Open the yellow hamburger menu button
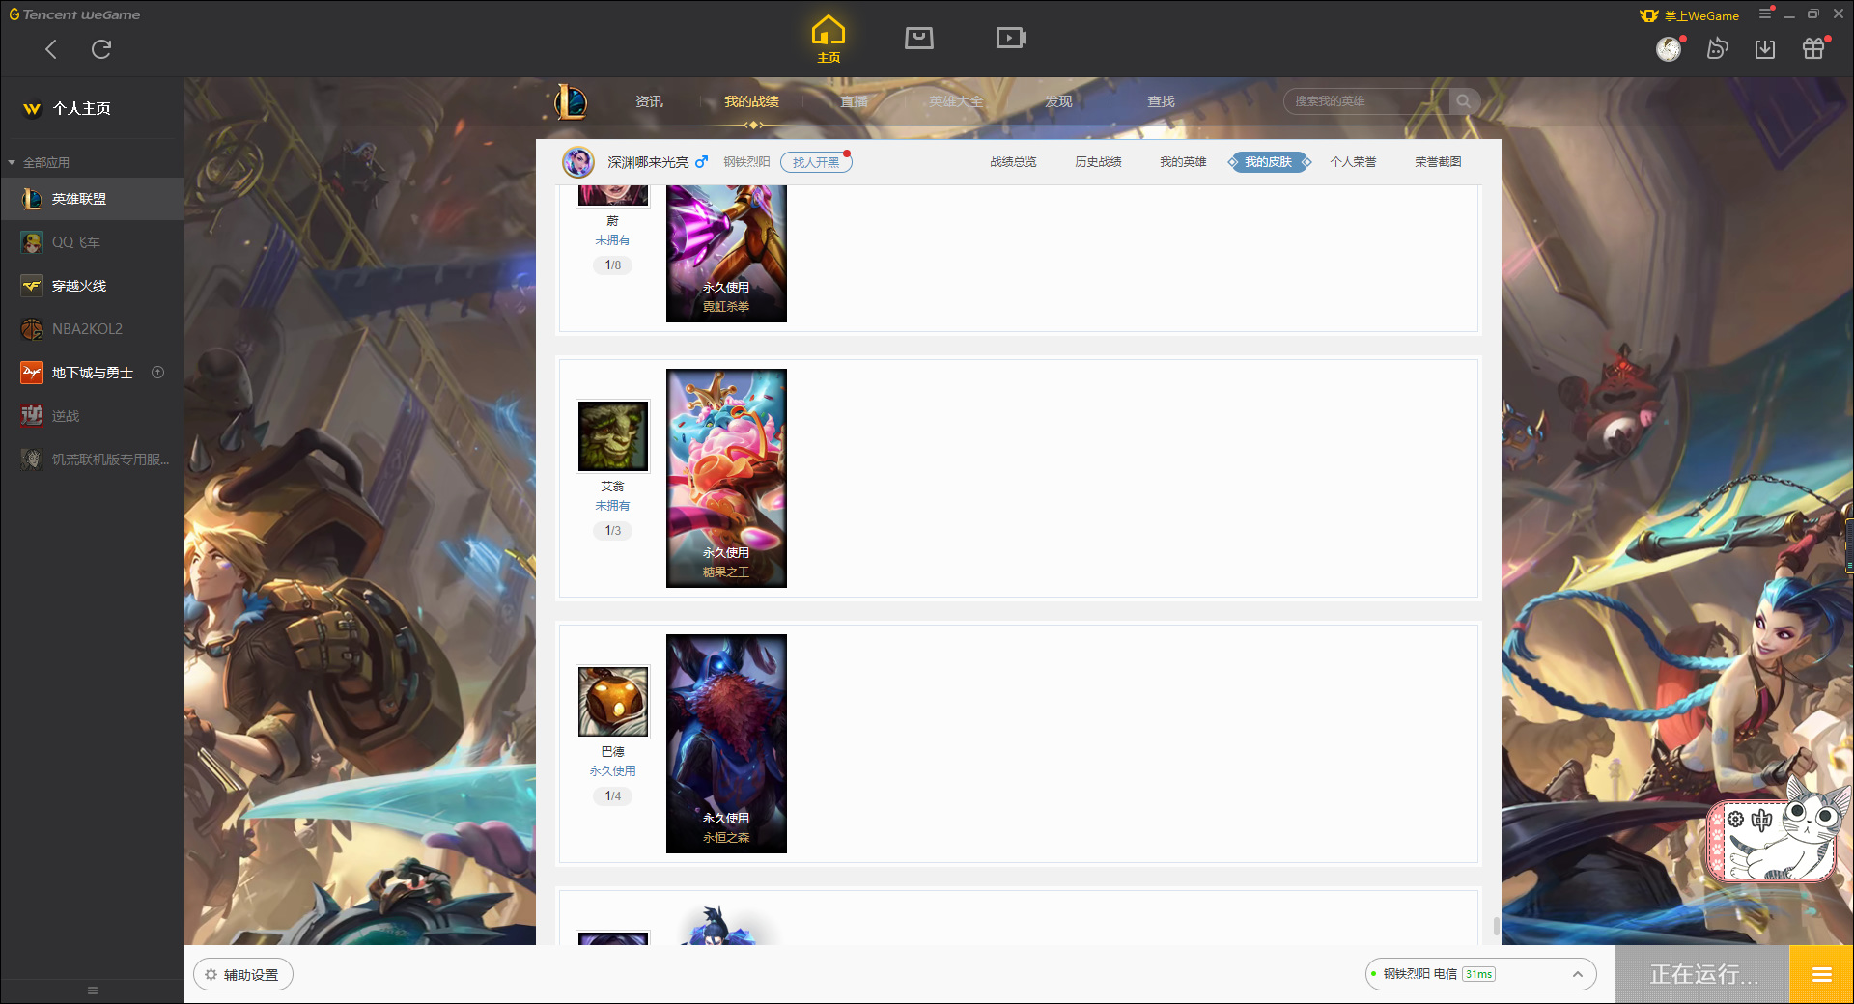This screenshot has height=1004, width=1854. click(1821, 975)
